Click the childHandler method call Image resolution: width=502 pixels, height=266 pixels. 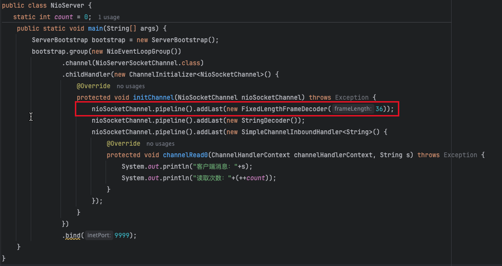tap(88, 74)
